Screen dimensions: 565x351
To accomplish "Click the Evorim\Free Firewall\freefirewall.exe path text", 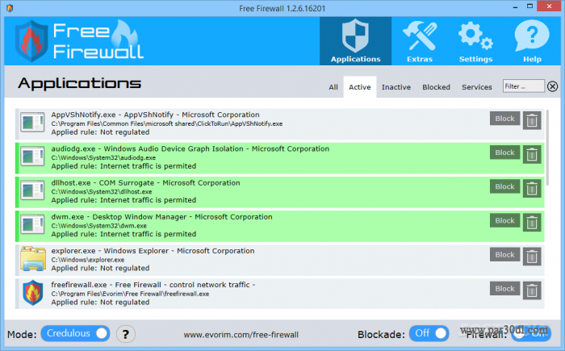I will pyautogui.click(x=130, y=294).
